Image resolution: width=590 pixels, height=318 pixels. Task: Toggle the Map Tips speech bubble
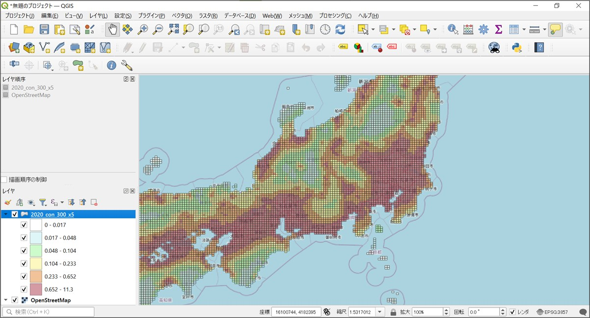[555, 29]
